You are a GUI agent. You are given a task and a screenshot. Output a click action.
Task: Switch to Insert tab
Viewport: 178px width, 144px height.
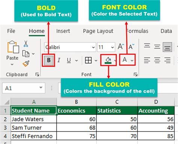coord(63,31)
